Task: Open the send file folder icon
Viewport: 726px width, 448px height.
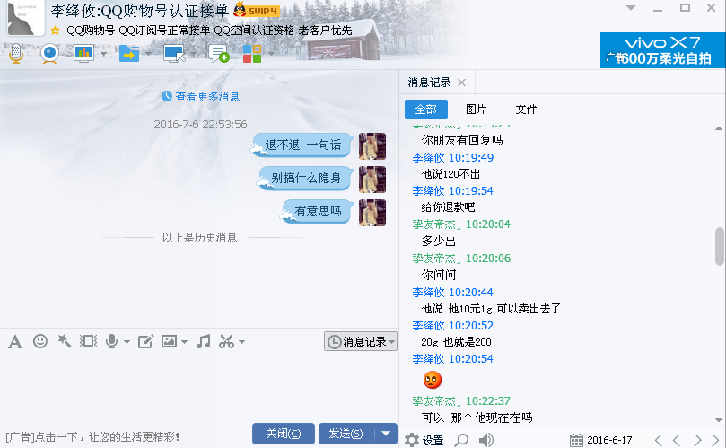Action: click(129, 53)
